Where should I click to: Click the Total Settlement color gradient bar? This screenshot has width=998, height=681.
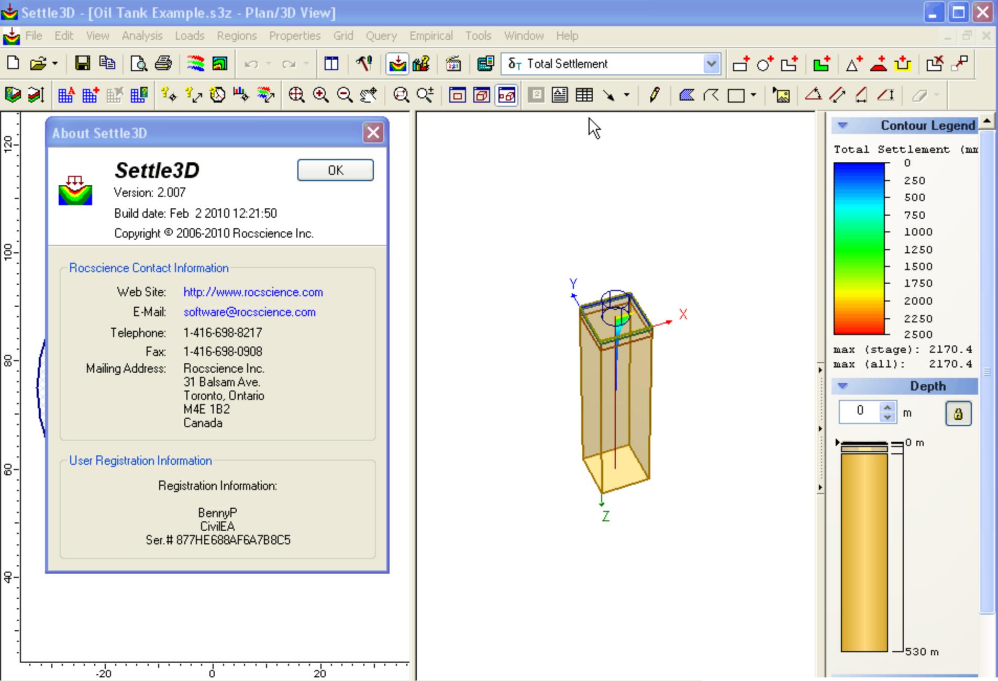coord(859,248)
